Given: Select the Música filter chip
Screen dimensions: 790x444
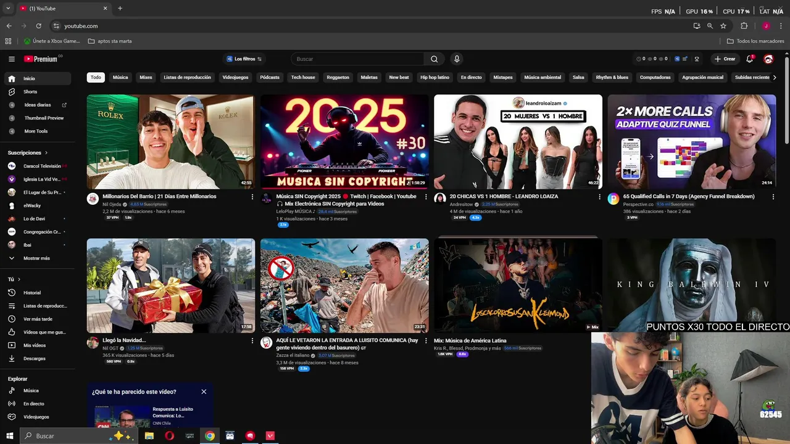Looking at the screenshot, I should click(120, 78).
